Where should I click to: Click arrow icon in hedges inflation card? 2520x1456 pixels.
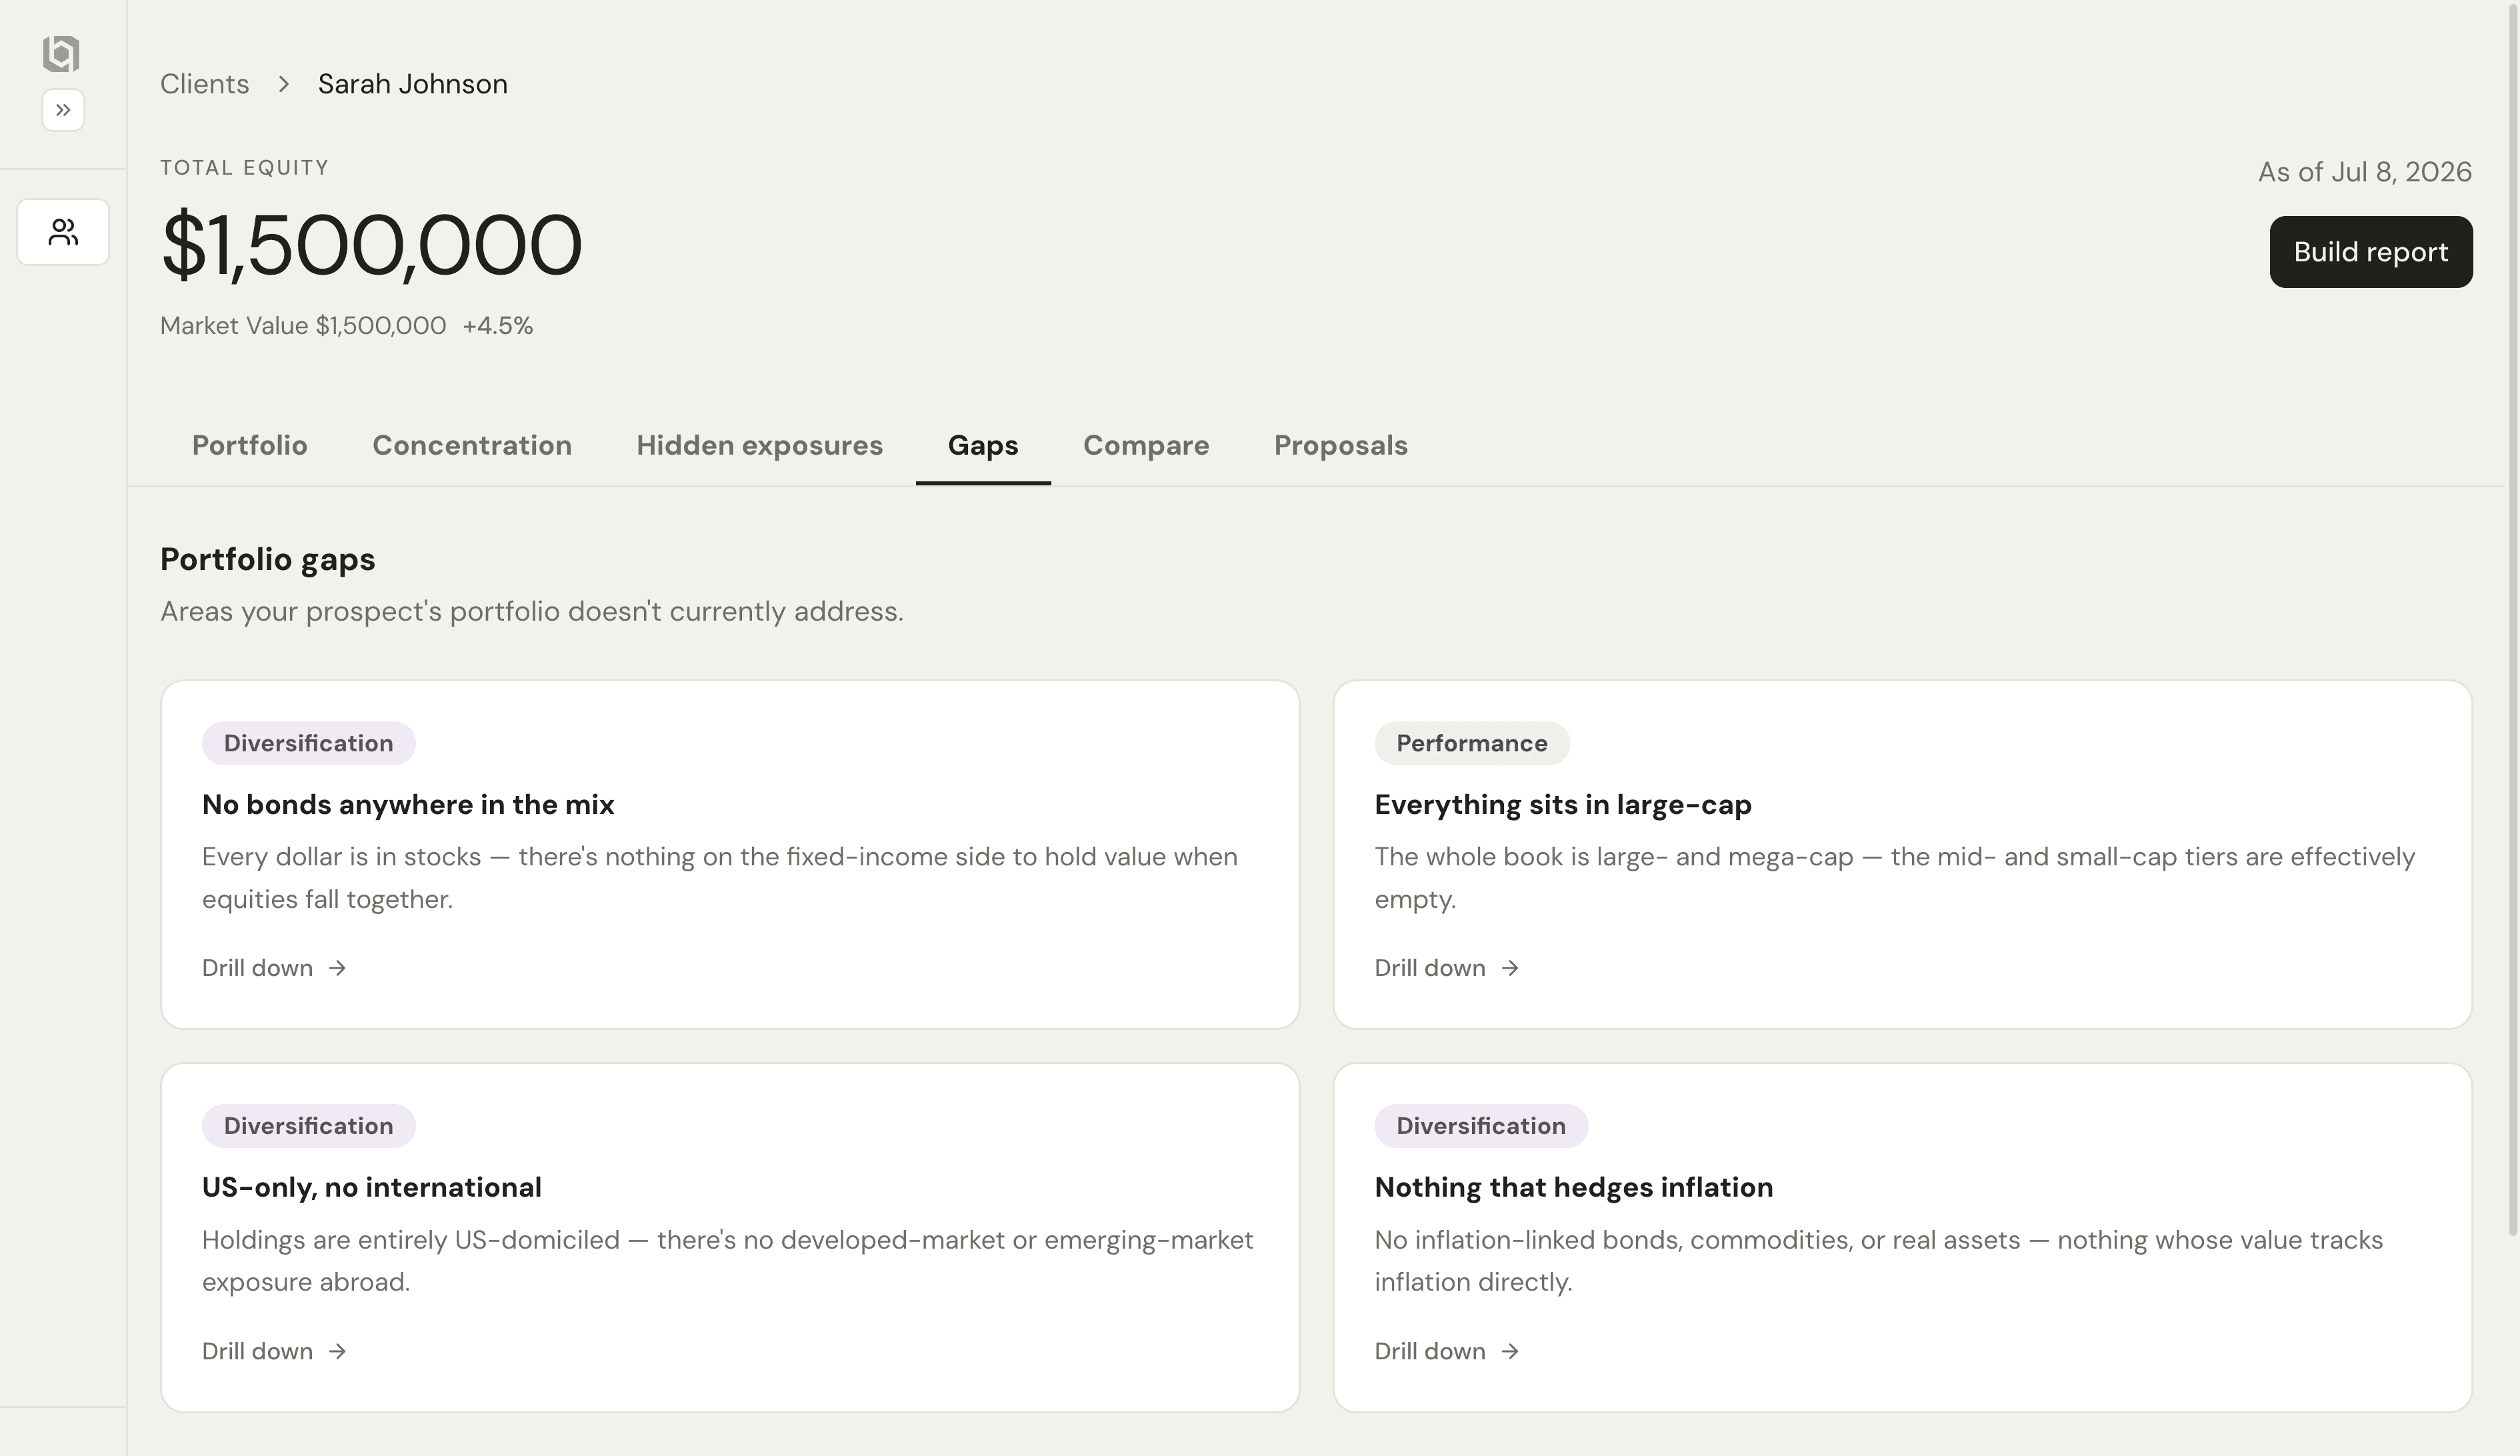coord(1510,1351)
